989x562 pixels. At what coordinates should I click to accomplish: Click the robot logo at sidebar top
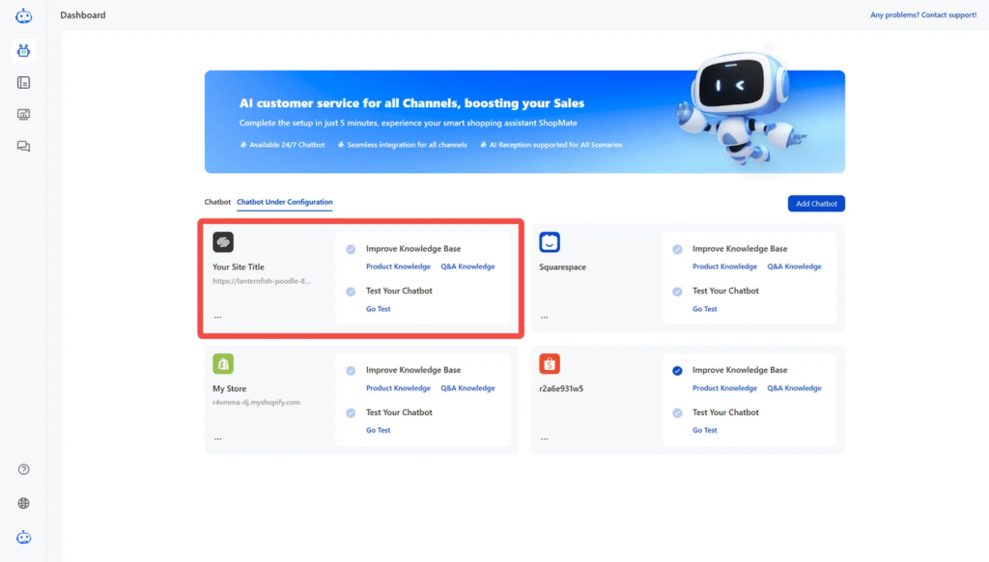(23, 15)
